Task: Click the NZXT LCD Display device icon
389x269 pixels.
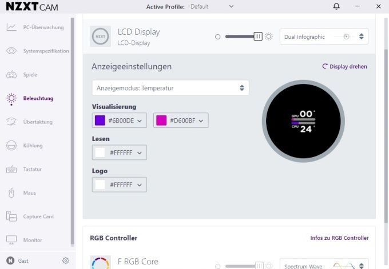Action: pos(100,37)
